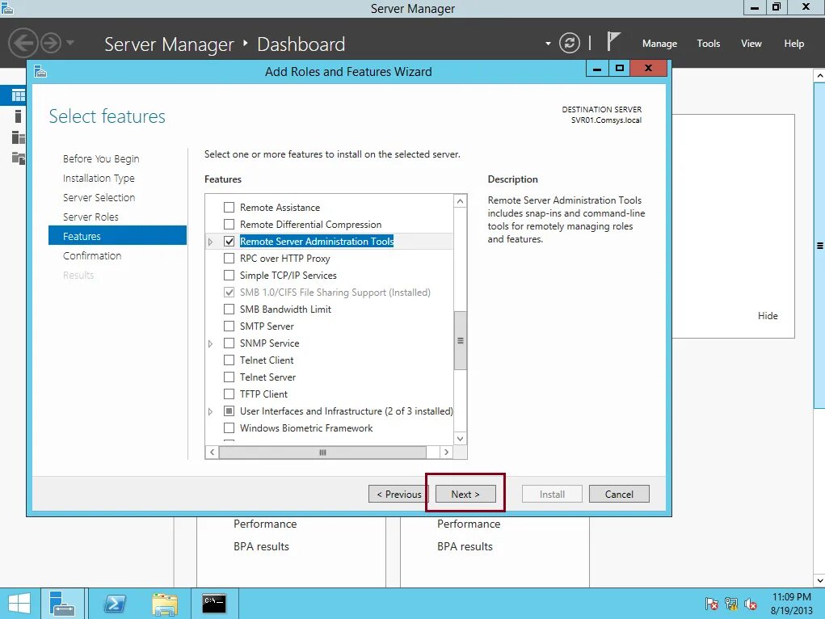Click the horizontal scroll right arrow

click(446, 453)
